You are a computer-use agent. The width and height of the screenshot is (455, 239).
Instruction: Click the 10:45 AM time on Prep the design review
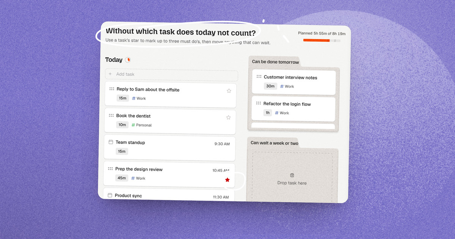pyautogui.click(x=221, y=170)
